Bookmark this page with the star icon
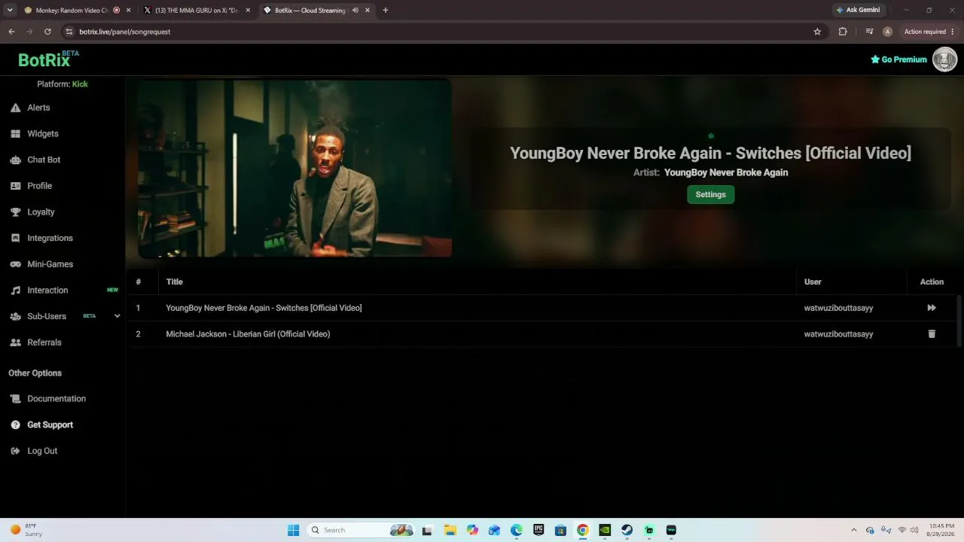The width and height of the screenshot is (964, 542). [817, 32]
